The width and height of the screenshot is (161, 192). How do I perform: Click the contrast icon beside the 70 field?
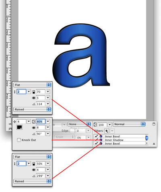tap(34, 92)
